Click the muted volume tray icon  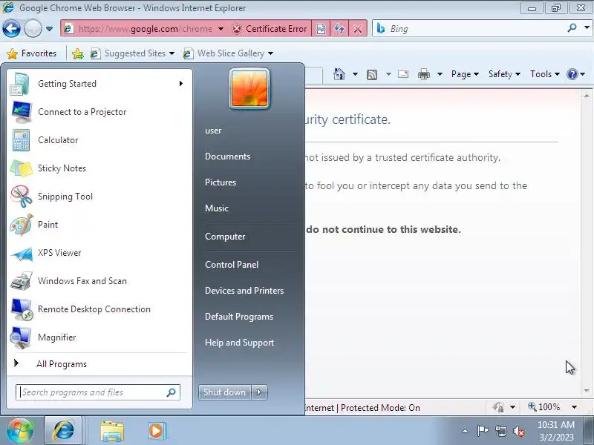point(518,431)
